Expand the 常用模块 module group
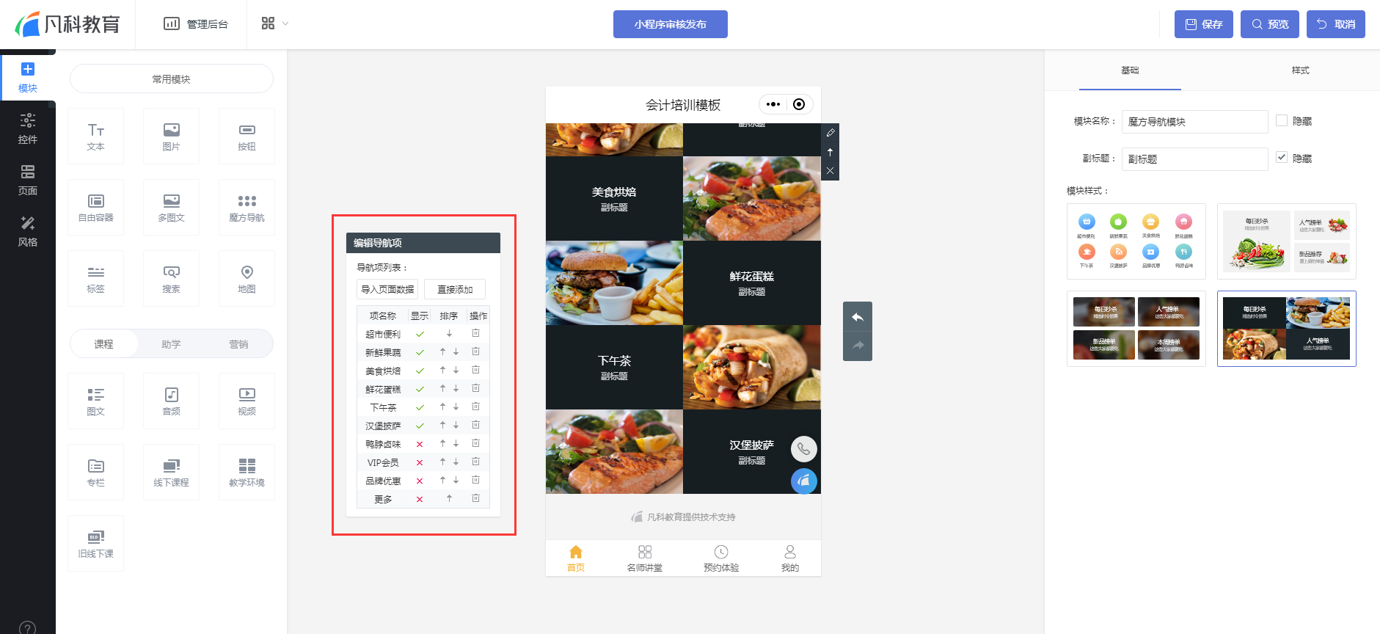Screen dimensions: 1380x634 click(x=172, y=79)
